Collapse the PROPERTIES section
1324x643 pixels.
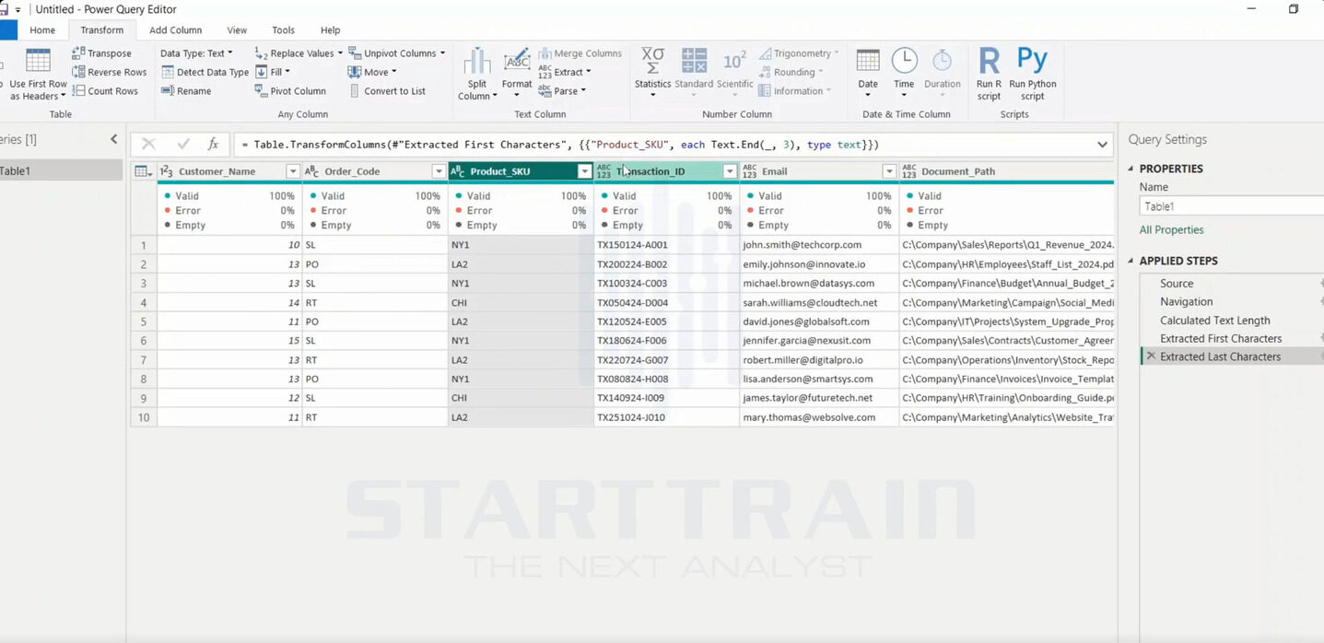point(1131,169)
